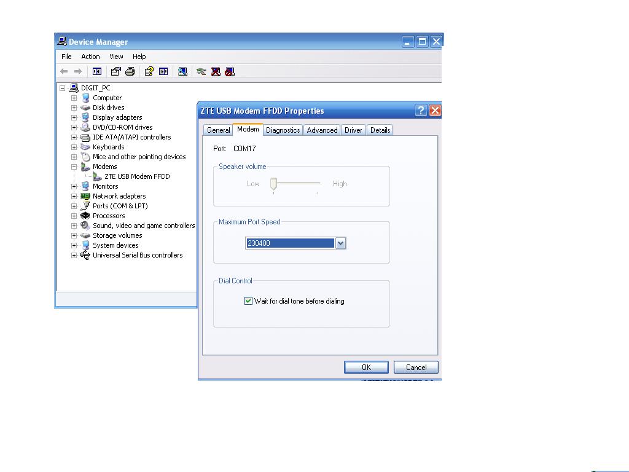Screen dimensions: 629x472
Task: Expand the Computer node
Action: pyautogui.click(x=74, y=98)
